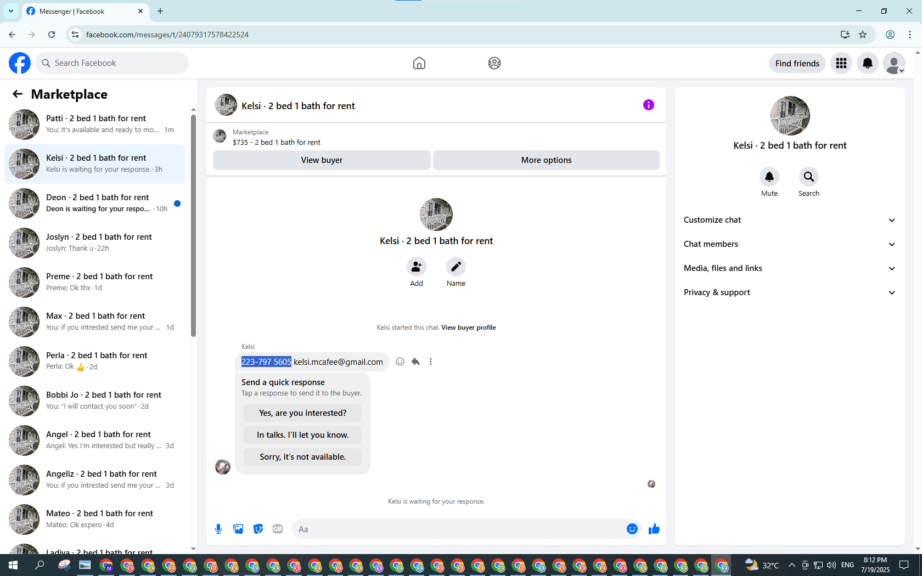Open Max conversation
The height and width of the screenshot is (576, 922).
94,322
